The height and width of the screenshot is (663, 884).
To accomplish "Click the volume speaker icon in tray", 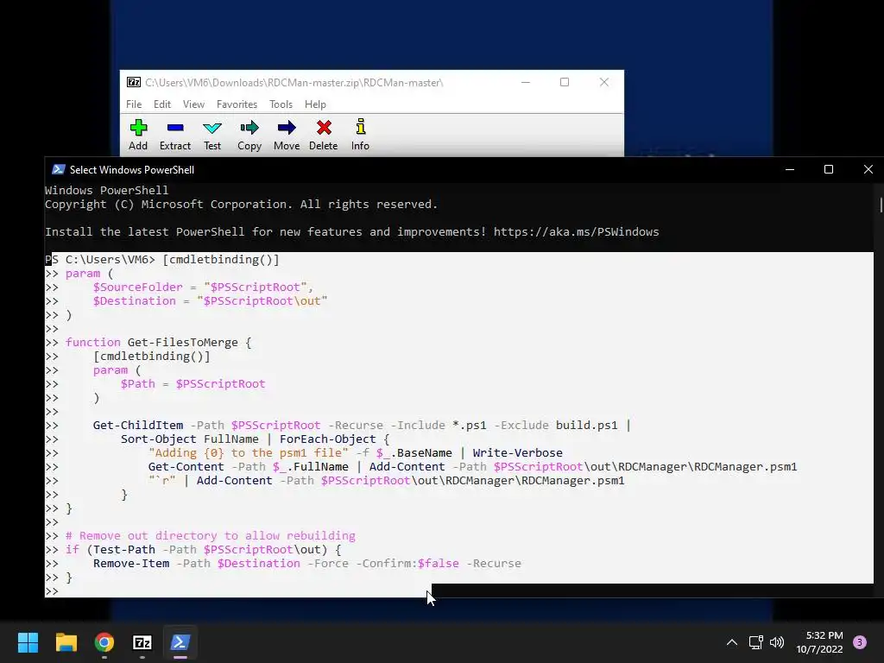I will click(777, 642).
